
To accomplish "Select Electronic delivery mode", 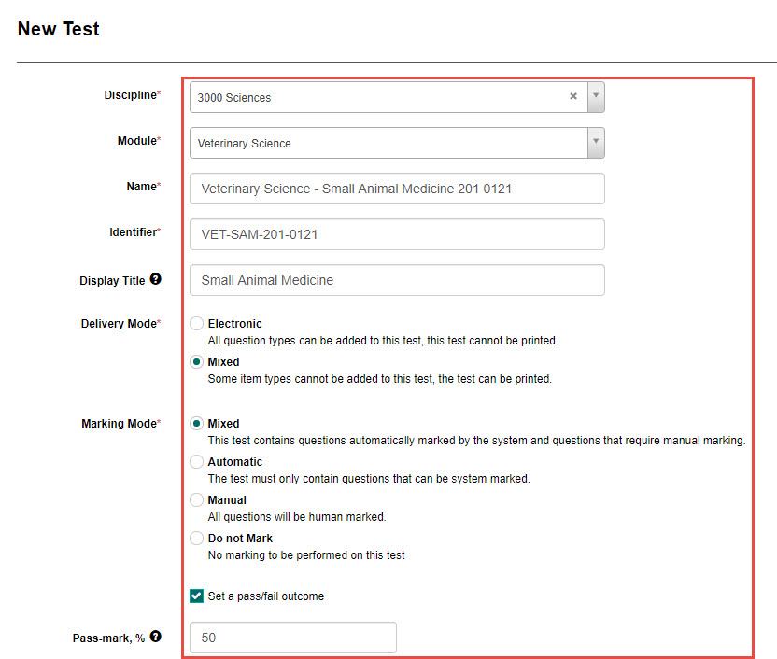I will [x=196, y=324].
